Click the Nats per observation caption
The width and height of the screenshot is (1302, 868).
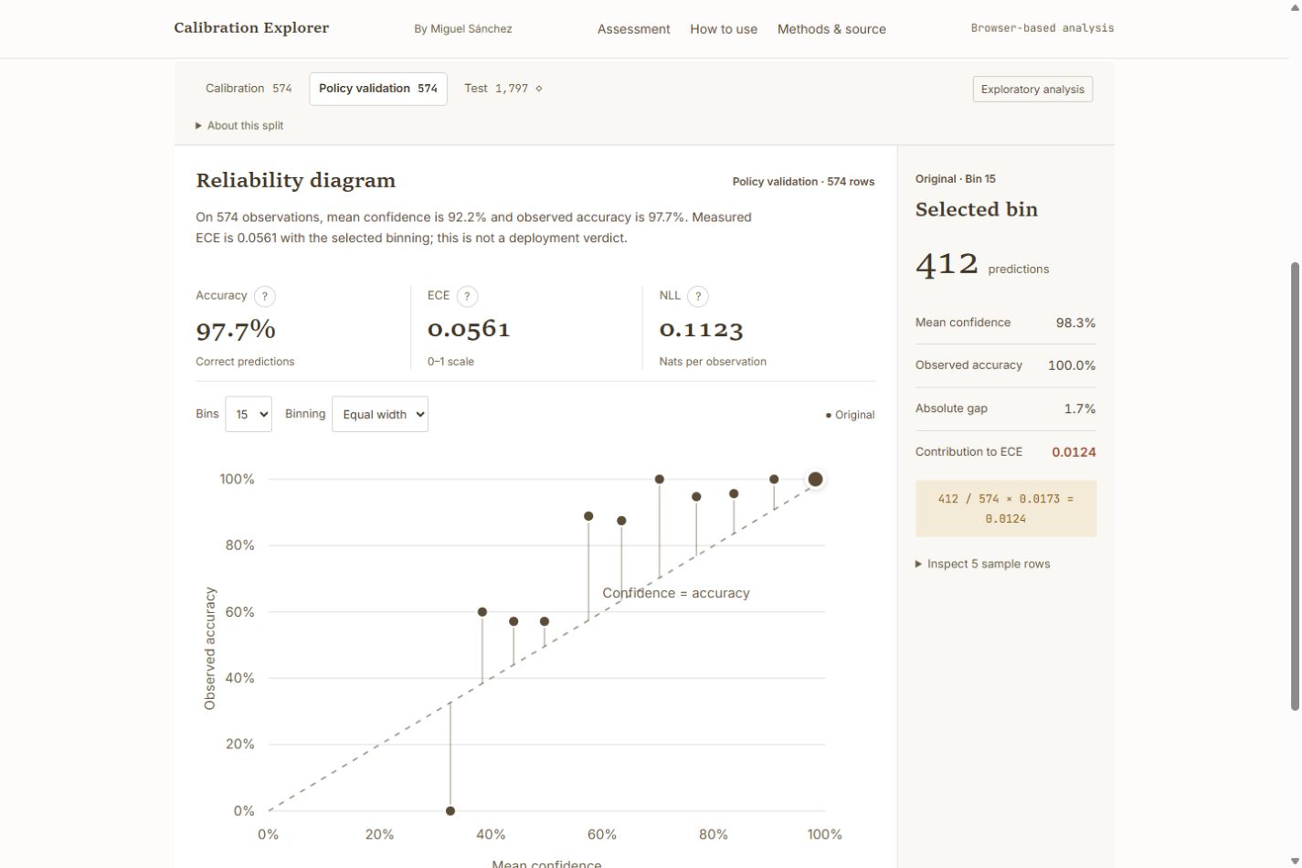tap(713, 362)
